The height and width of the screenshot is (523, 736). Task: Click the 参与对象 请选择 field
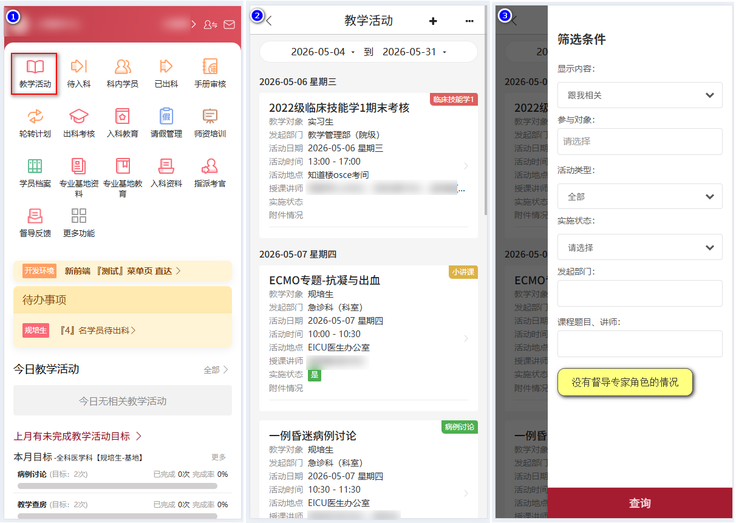(x=640, y=142)
